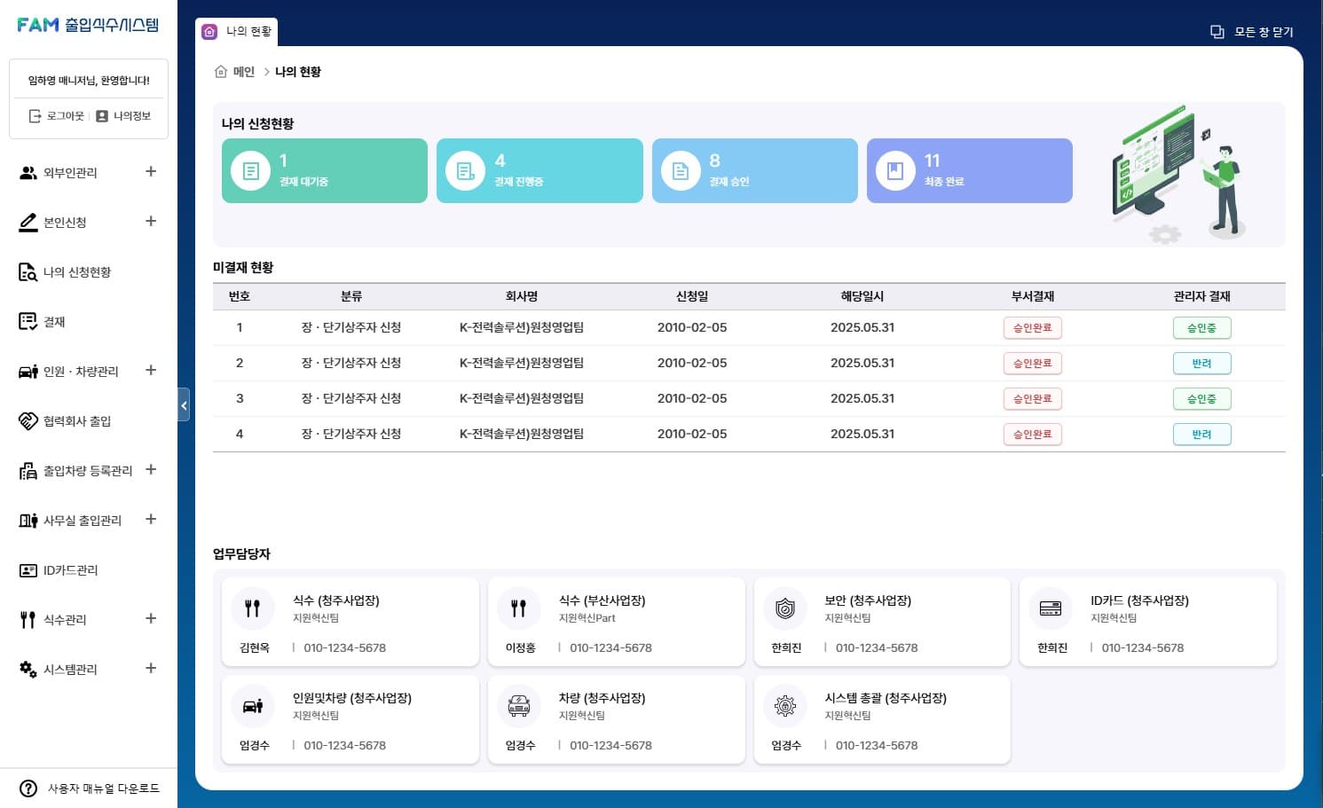Click row 2 company K-전력솔루션)원청영업팀
The width and height of the screenshot is (1323, 808).
[522, 363]
